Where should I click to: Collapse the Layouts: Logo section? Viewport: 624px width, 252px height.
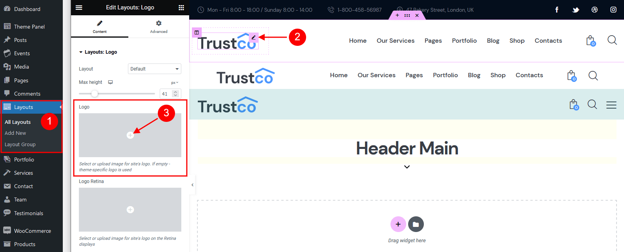pyautogui.click(x=98, y=52)
